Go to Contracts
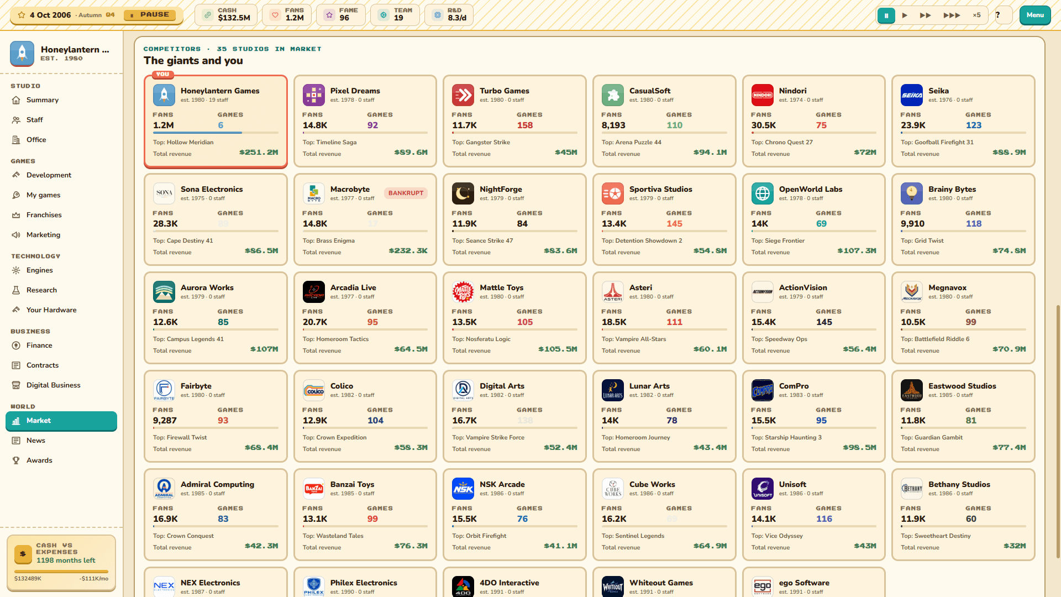 point(61,365)
